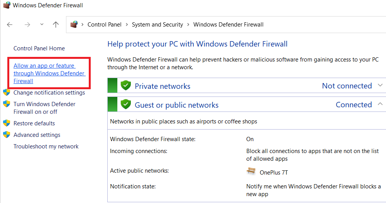
Task: Open Allow an app or feature through firewall
Action: click(x=49, y=73)
